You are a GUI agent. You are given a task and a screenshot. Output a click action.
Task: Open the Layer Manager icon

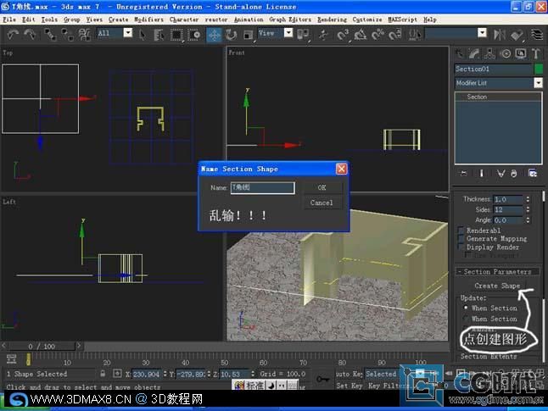pyautogui.click(x=537, y=34)
